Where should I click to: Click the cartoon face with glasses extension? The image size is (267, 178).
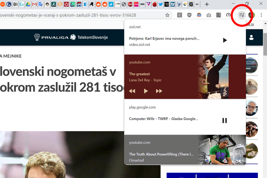pyautogui.click(x=199, y=15)
